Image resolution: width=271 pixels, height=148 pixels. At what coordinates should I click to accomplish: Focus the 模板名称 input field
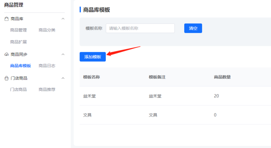click(140, 28)
